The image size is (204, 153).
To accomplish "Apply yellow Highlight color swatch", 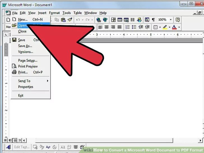I will [165, 27].
